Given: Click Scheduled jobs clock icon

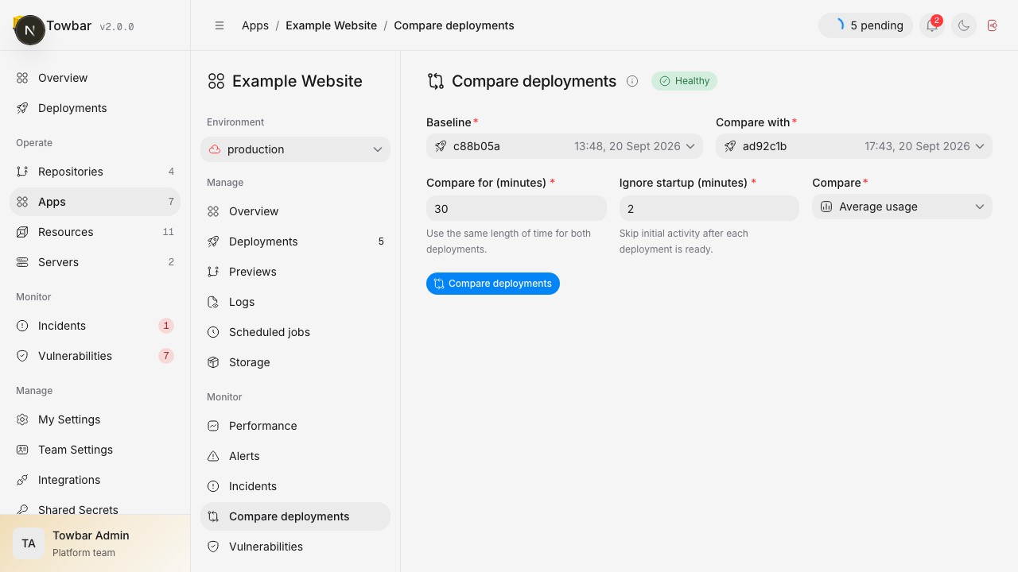Looking at the screenshot, I should pos(213,332).
